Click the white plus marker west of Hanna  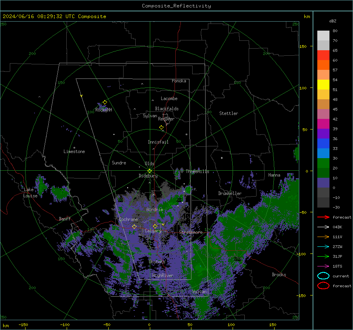[222, 158]
